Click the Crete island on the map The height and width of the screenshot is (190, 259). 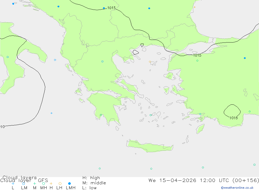(149, 146)
